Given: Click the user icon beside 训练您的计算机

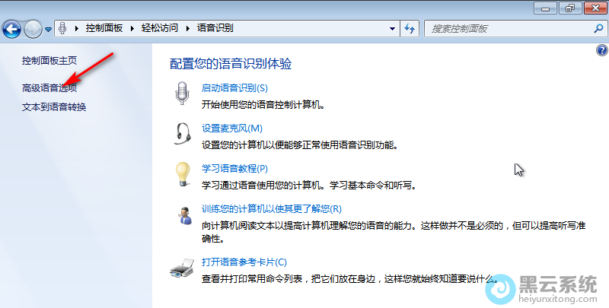Looking at the screenshot, I should pyautogui.click(x=183, y=214).
